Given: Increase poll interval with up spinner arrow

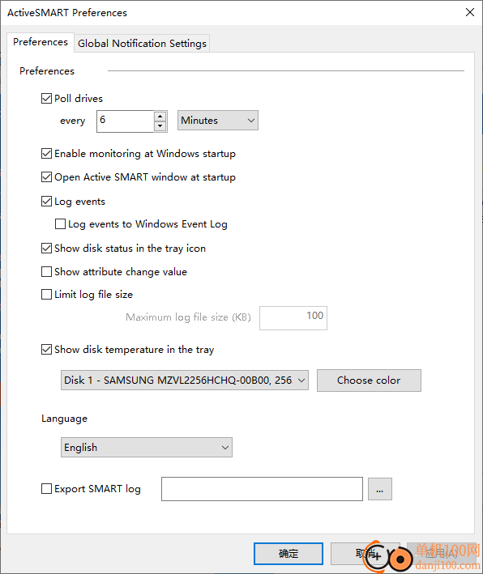Looking at the screenshot, I should click(160, 117).
